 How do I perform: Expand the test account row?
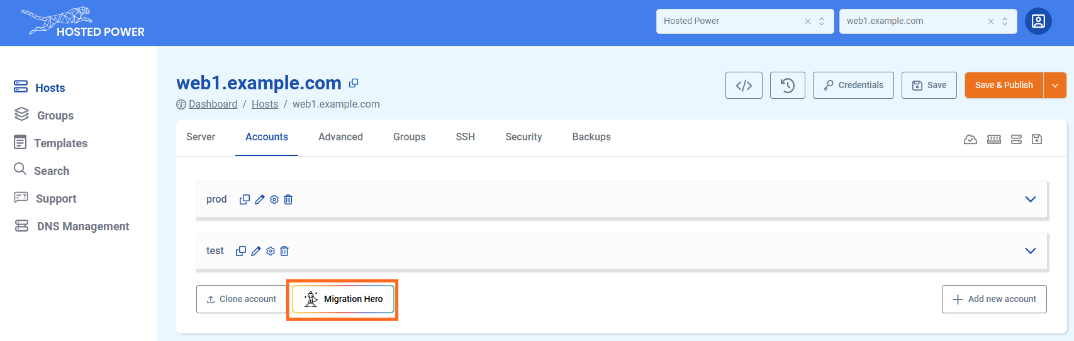[x=1030, y=251]
